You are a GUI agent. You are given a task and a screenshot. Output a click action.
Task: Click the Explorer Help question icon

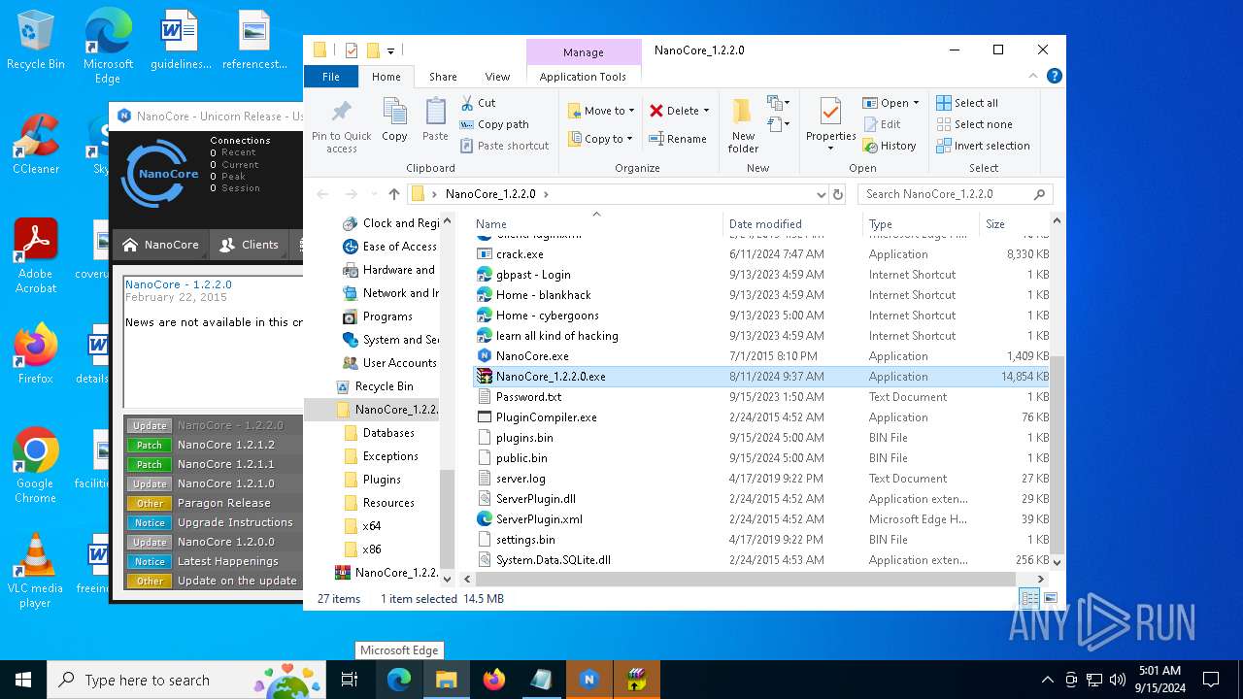[x=1055, y=76]
